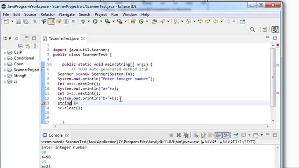Click the External Tools run icon
Screen dimensions: 299x168
(x=120, y=21)
